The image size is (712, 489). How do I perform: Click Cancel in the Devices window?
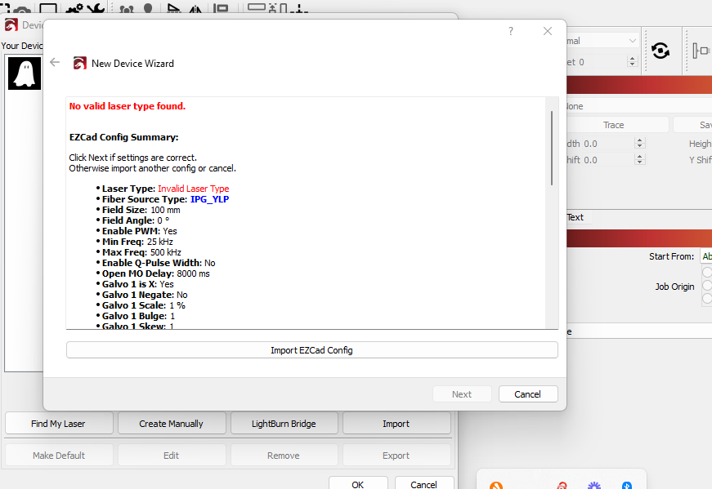[x=423, y=483]
